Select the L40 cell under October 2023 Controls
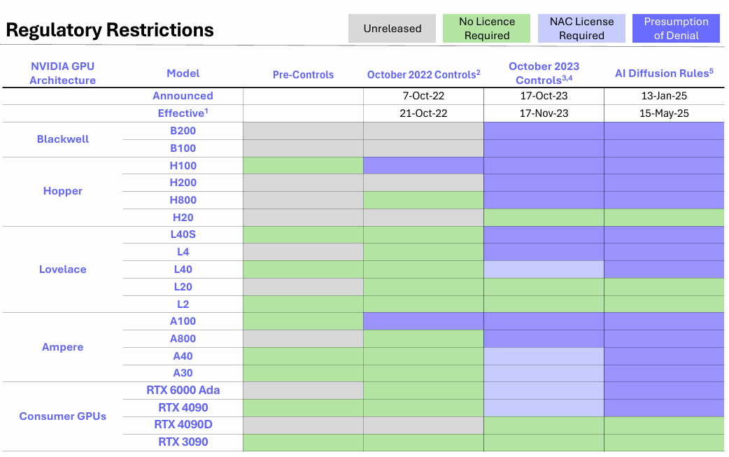Image resolution: width=729 pixels, height=457 pixels. pos(544,269)
